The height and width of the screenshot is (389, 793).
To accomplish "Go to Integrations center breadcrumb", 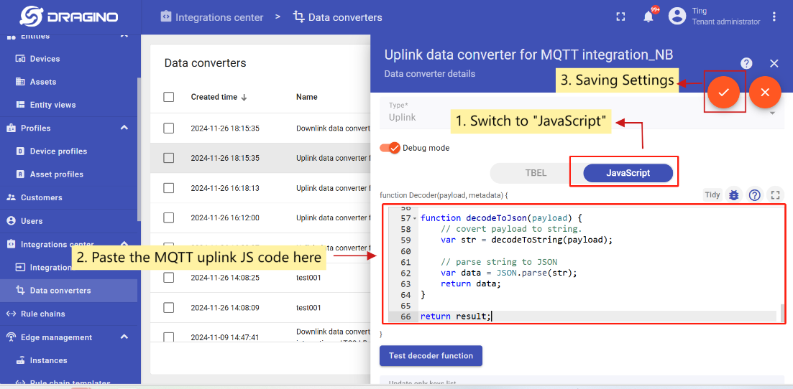I will [x=212, y=17].
